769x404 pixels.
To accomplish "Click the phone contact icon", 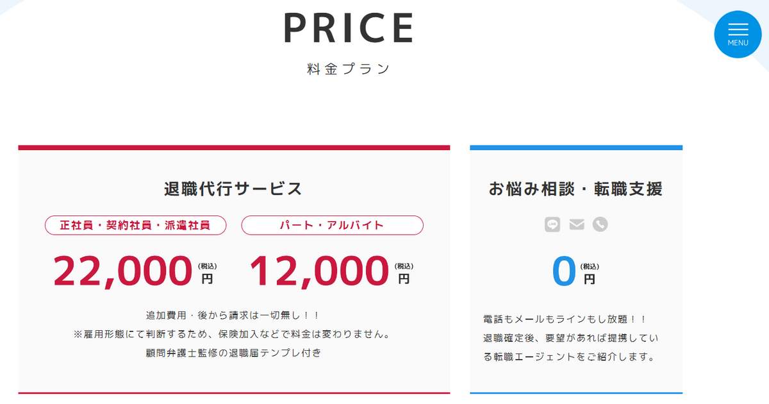I will (x=600, y=224).
